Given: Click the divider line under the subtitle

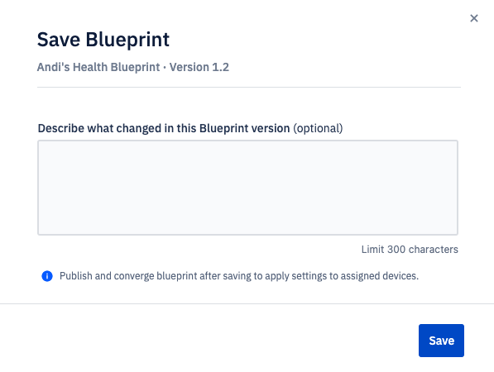Looking at the screenshot, I should tap(249, 87).
